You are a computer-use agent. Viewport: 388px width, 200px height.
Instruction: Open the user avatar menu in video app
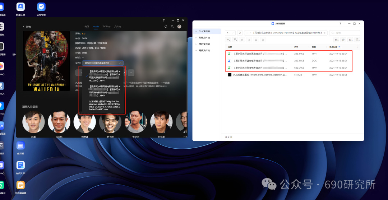coord(179,27)
